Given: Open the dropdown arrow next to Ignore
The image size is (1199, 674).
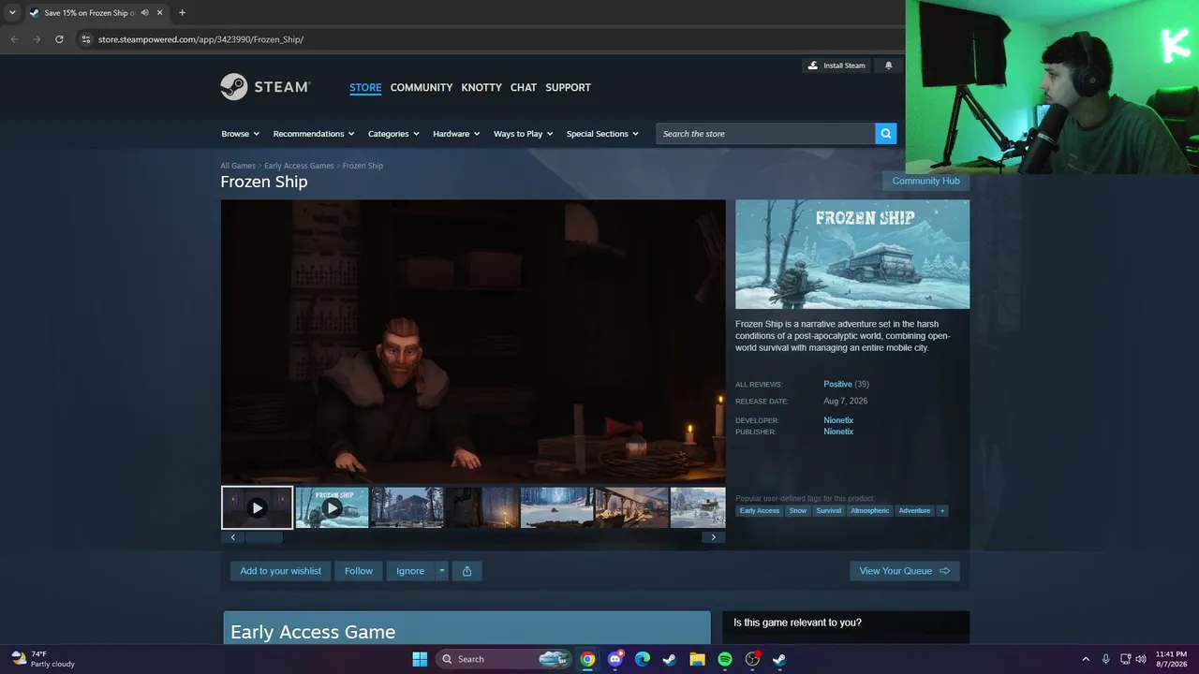Looking at the screenshot, I should coord(442,571).
